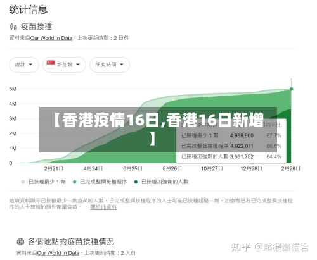
Task: Open the 關於此資料 link
Action: pyautogui.click(x=103, y=207)
